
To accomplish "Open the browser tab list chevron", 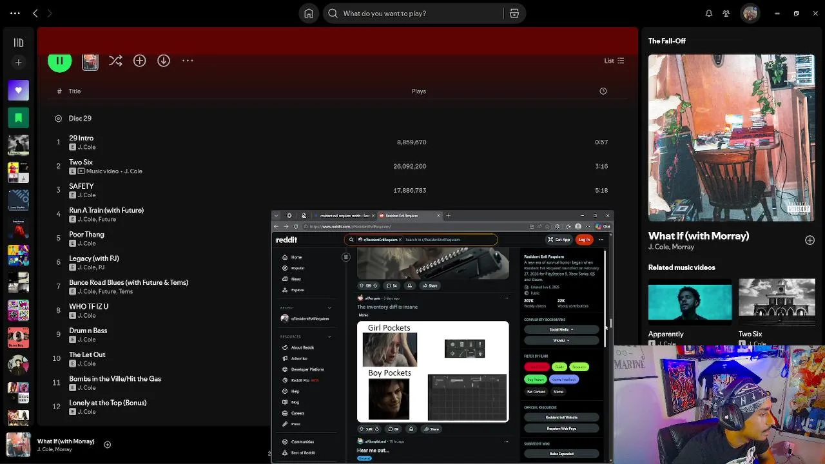I will point(276,216).
